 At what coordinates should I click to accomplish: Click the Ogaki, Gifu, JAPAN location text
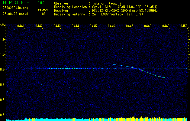pos(125,7)
